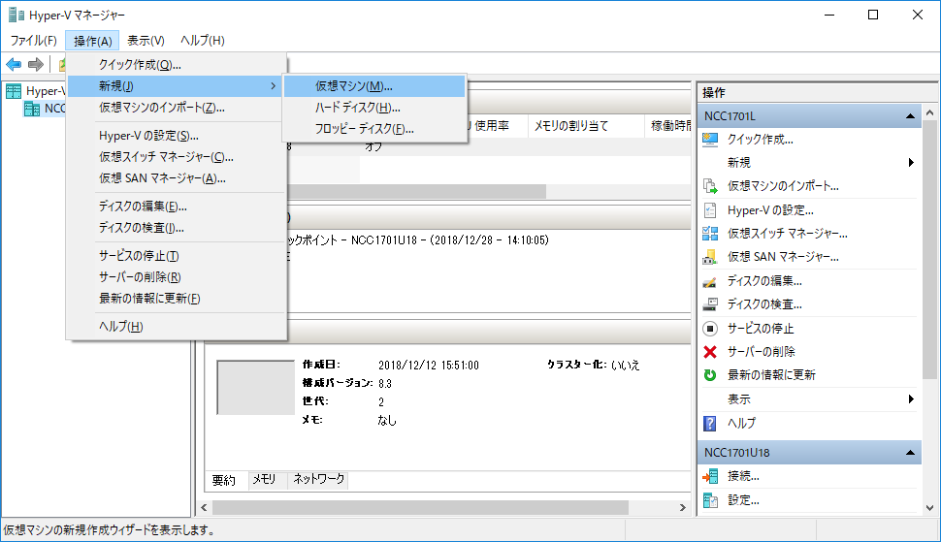The height and width of the screenshot is (542, 941).
Task: Select the NCC server node icon in tree
Action: coord(32,109)
